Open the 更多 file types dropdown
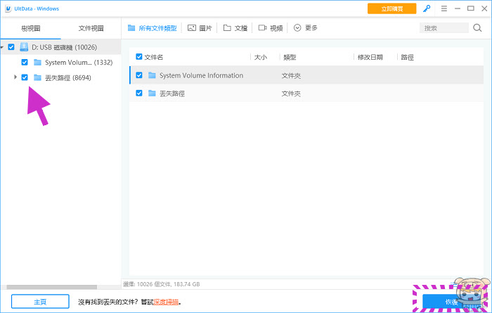This screenshot has height=313, width=492. (x=305, y=28)
